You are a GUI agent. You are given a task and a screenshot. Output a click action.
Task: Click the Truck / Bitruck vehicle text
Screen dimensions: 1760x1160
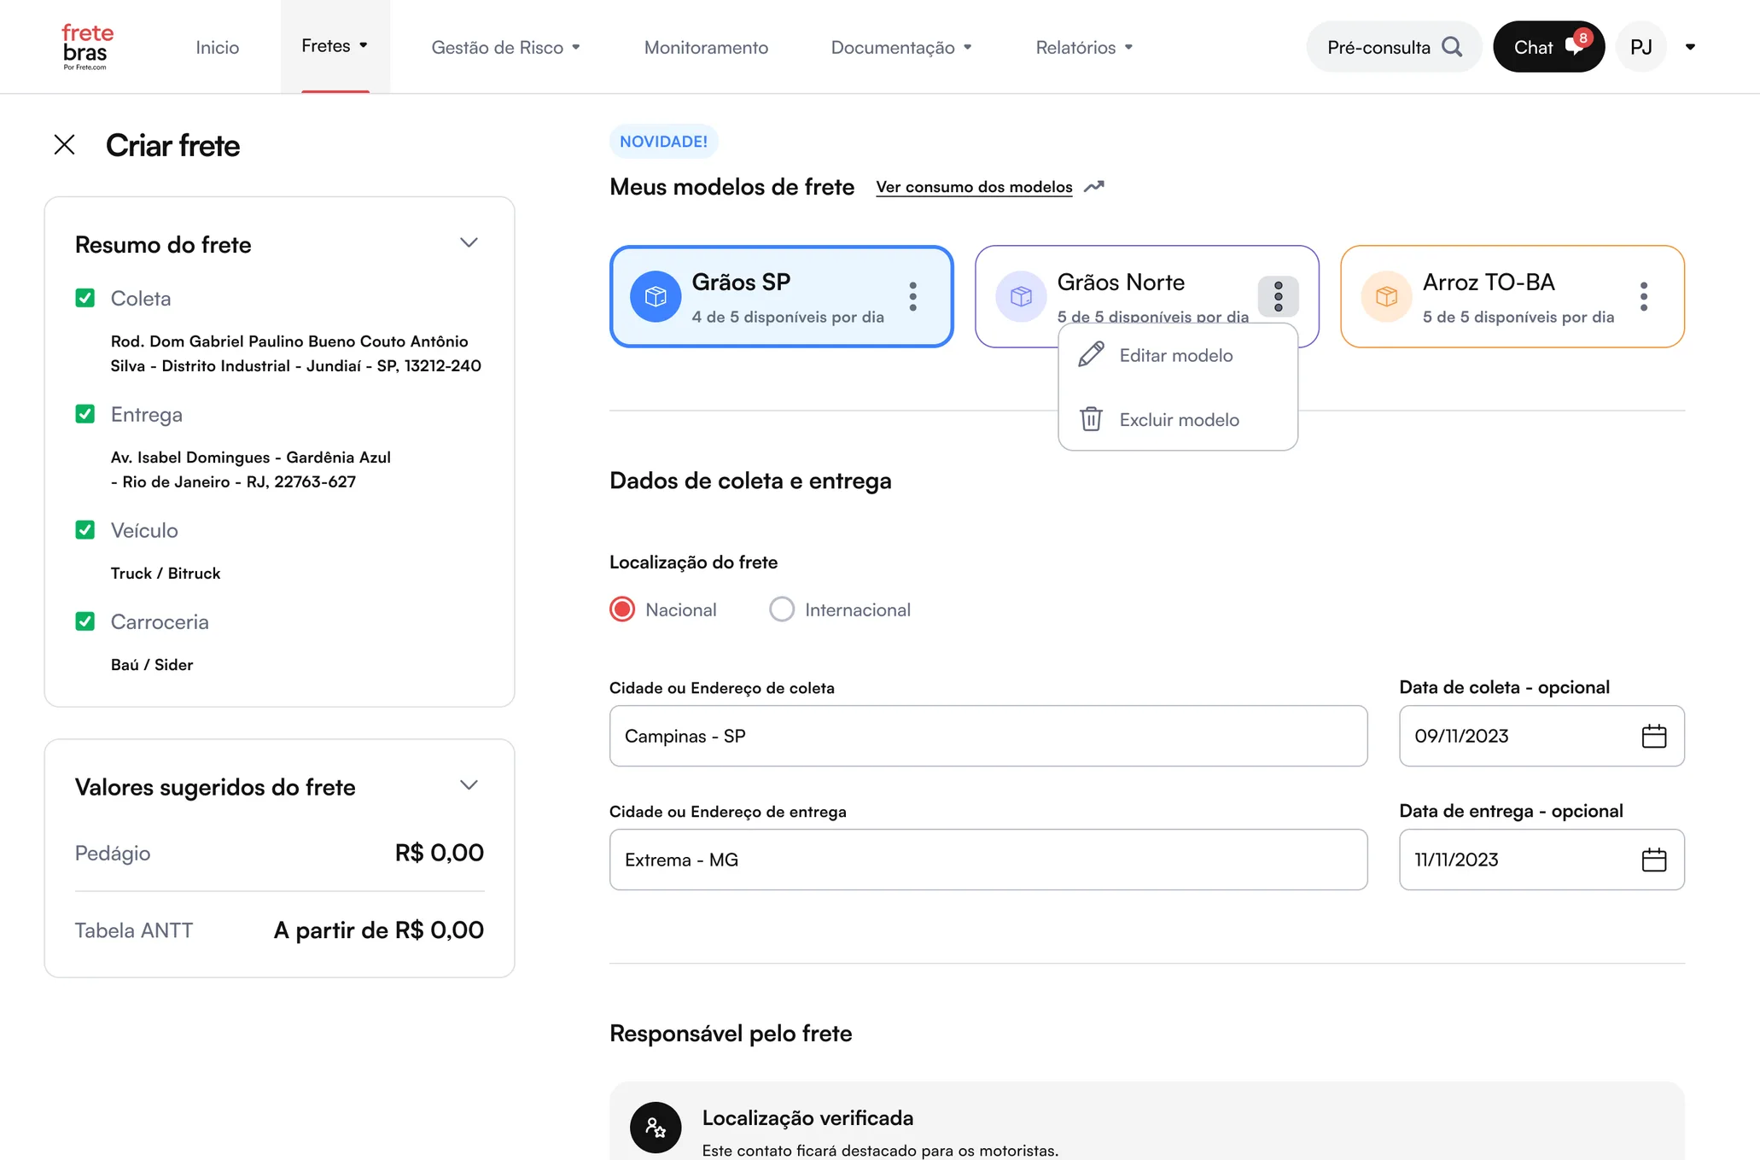click(x=166, y=574)
